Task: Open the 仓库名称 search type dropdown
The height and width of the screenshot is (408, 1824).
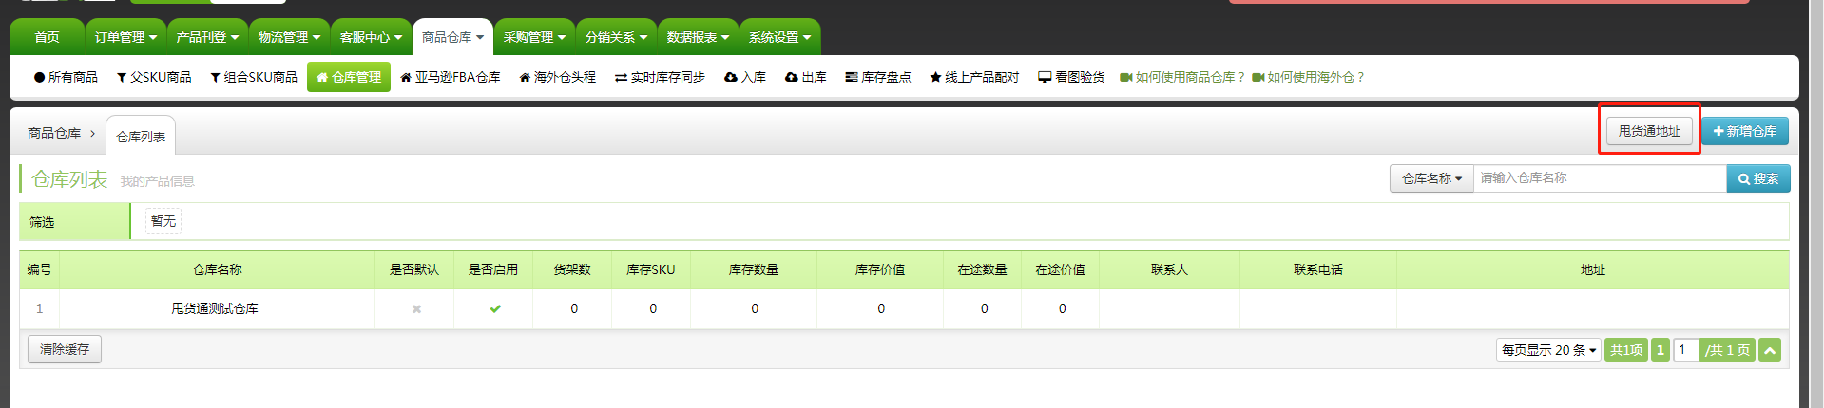Action: click(1431, 178)
